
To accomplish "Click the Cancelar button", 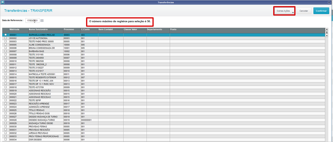I will point(304,11).
